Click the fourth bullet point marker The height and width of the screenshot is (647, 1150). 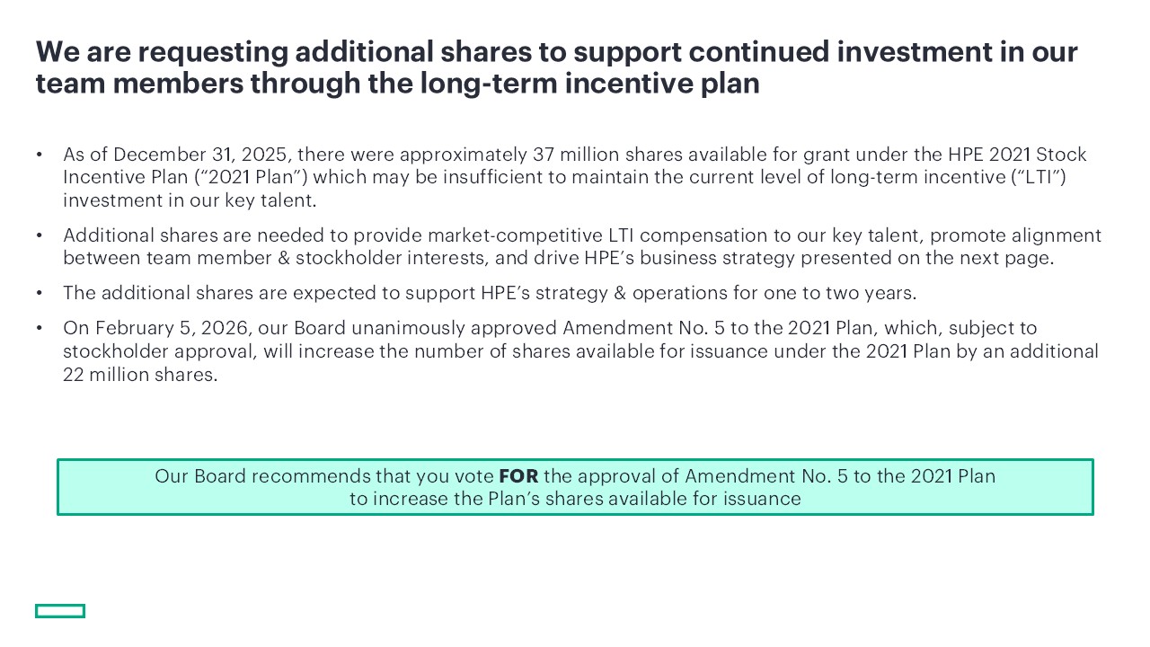[x=40, y=329]
